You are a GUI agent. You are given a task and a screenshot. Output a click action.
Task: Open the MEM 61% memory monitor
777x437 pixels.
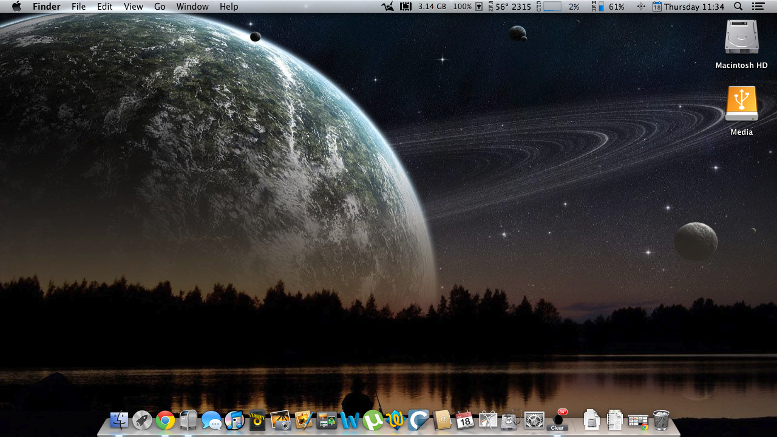(608, 7)
